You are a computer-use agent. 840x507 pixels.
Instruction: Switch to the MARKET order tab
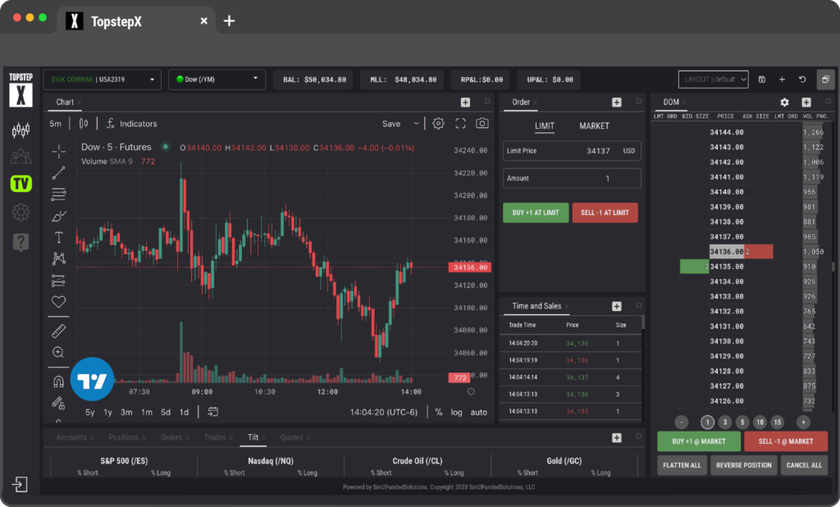click(x=594, y=126)
